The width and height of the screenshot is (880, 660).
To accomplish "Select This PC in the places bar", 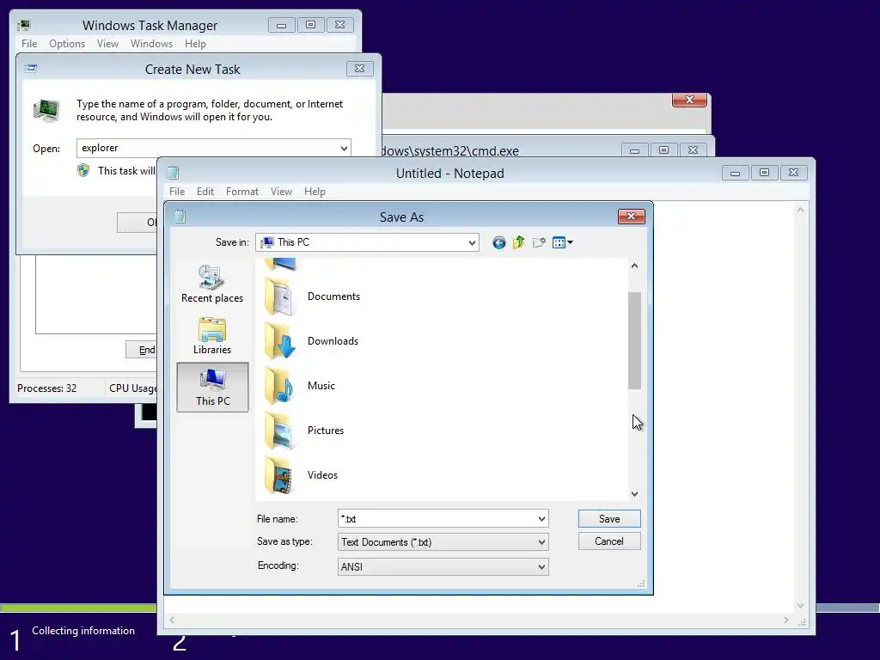I will (213, 388).
